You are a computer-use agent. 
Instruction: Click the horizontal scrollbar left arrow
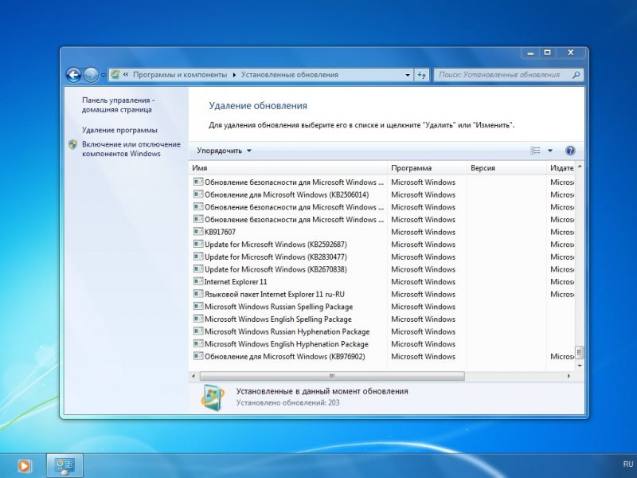coord(193,376)
